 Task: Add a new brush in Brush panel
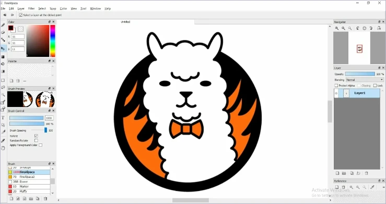(11, 199)
